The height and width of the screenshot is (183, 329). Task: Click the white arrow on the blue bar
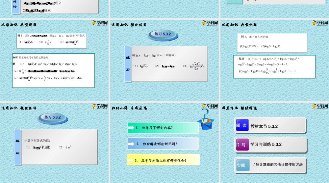point(131,144)
